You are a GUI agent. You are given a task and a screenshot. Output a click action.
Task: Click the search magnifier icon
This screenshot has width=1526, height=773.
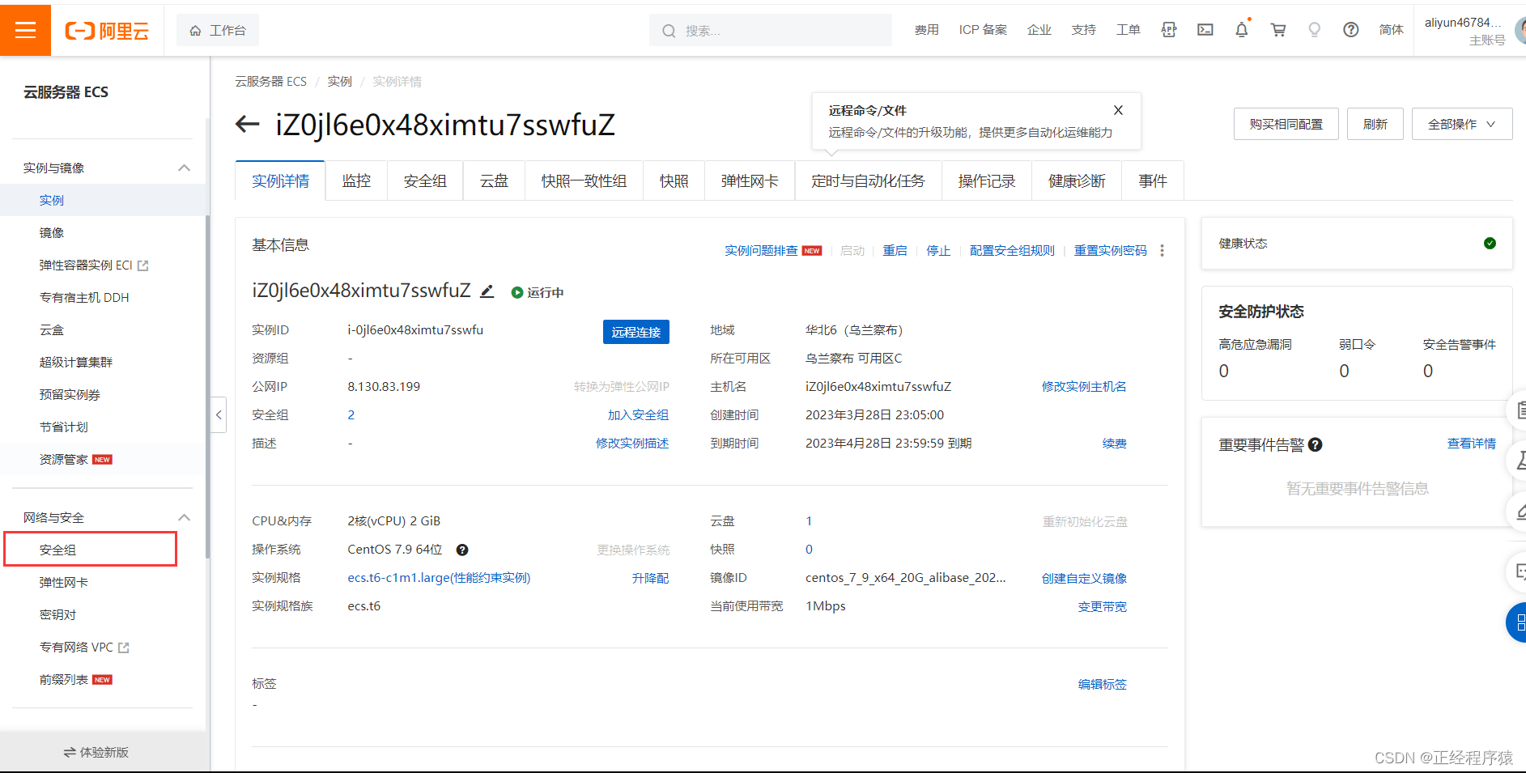[x=669, y=31]
